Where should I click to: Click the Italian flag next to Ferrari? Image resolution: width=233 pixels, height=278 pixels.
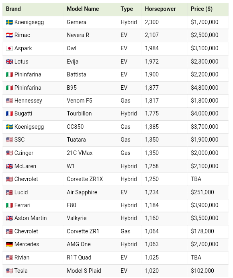[9, 205]
